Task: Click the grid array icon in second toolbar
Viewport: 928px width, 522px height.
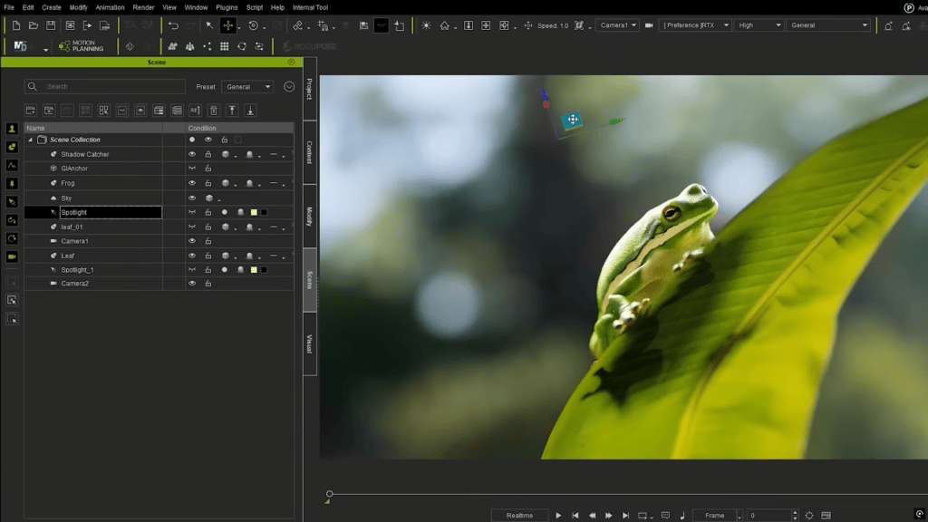Action: [225, 46]
